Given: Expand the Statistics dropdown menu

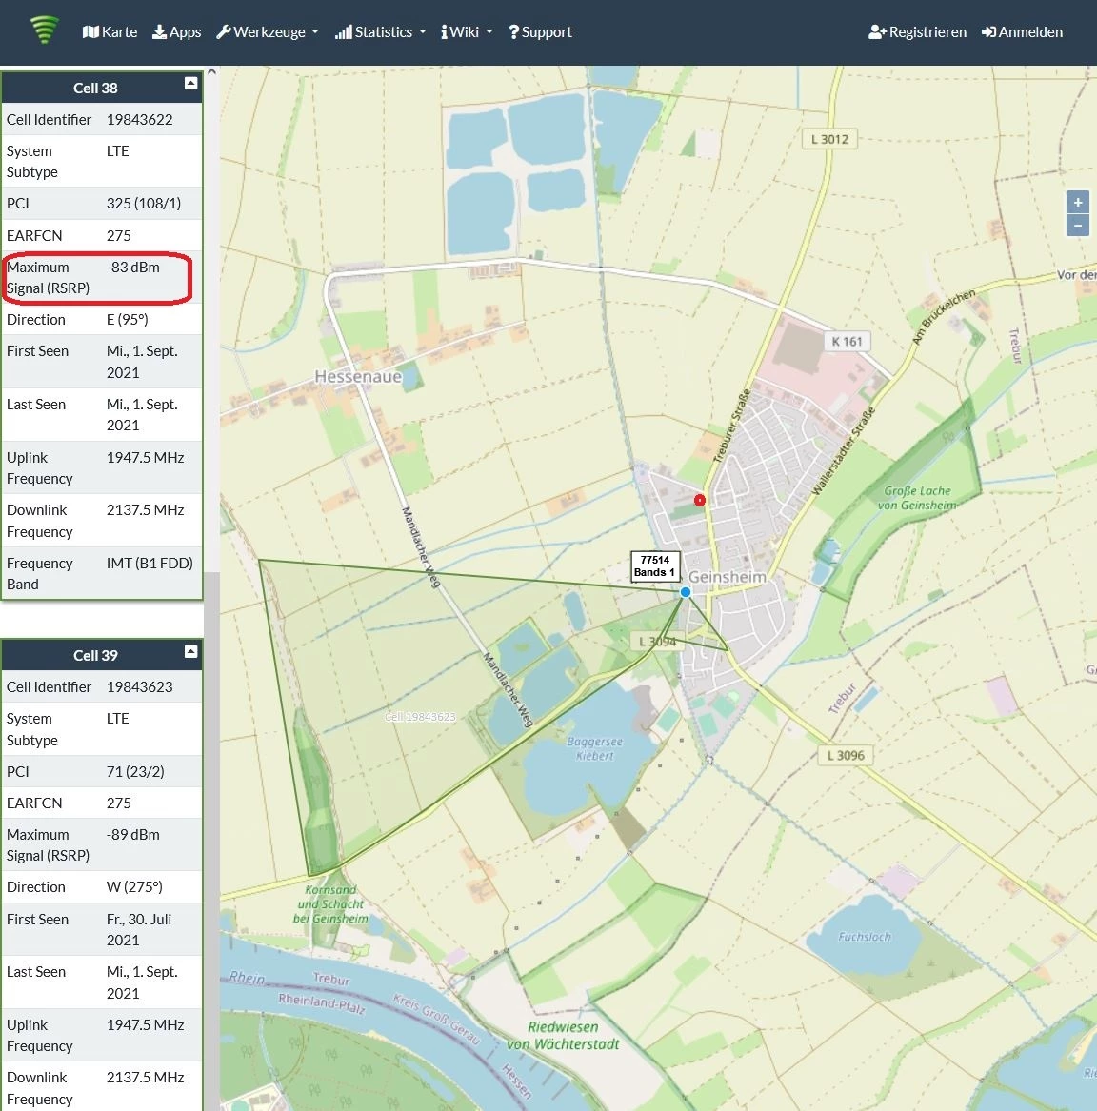Looking at the screenshot, I should (x=380, y=32).
